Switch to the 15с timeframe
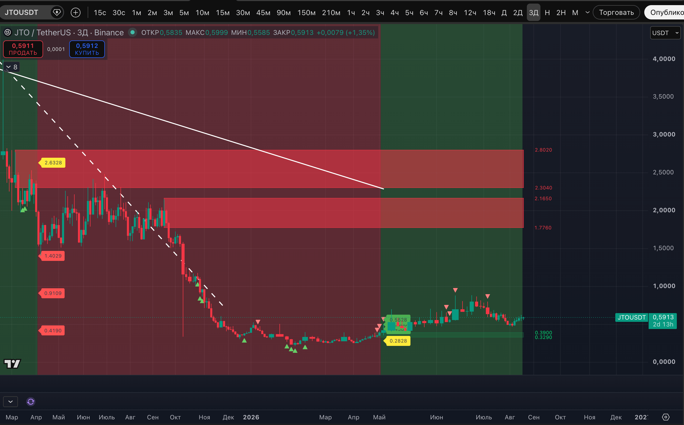This screenshot has width=684, height=425. [x=100, y=13]
